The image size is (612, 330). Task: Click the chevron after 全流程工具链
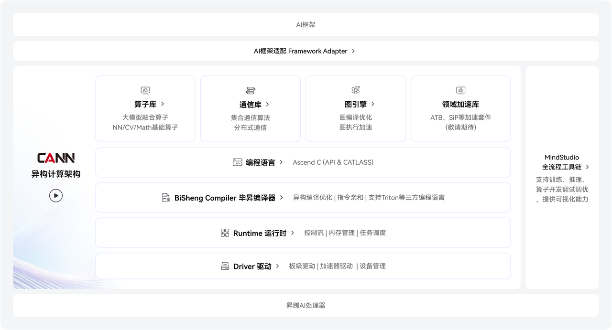click(x=588, y=167)
